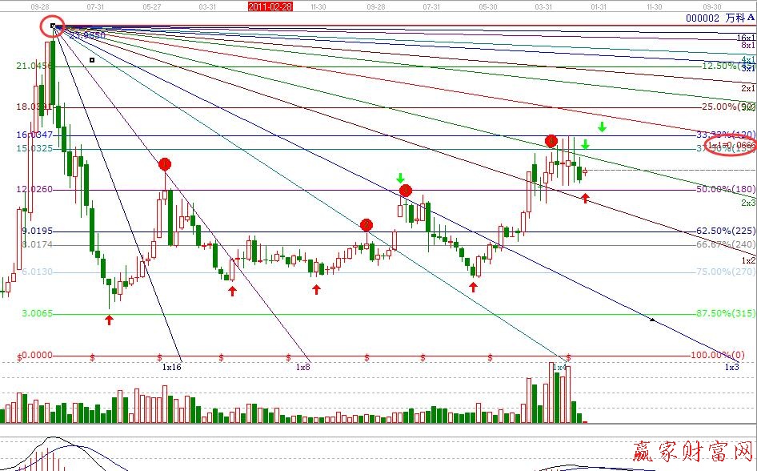Image resolution: width=757 pixels, height=471 pixels.
Task: Select the highlighted 2011-02-28 date label
Action: [x=270, y=6]
